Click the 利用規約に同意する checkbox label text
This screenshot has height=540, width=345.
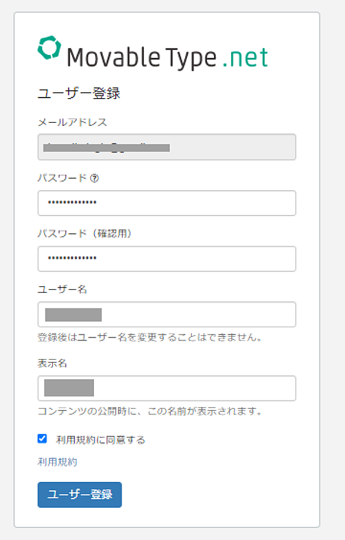[x=101, y=440]
